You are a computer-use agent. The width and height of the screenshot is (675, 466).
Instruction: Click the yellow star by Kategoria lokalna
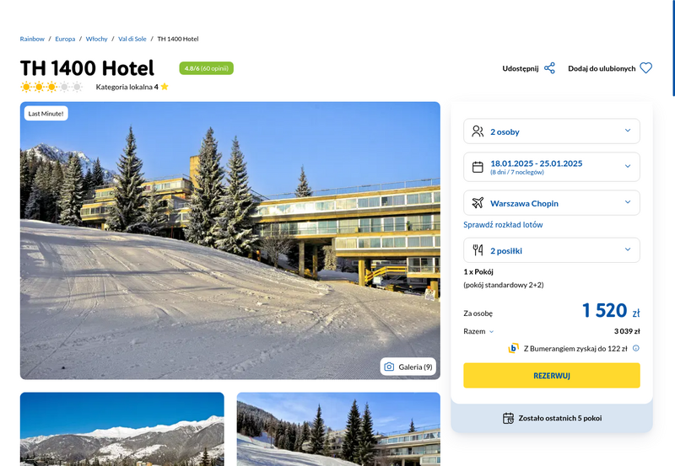(x=165, y=87)
